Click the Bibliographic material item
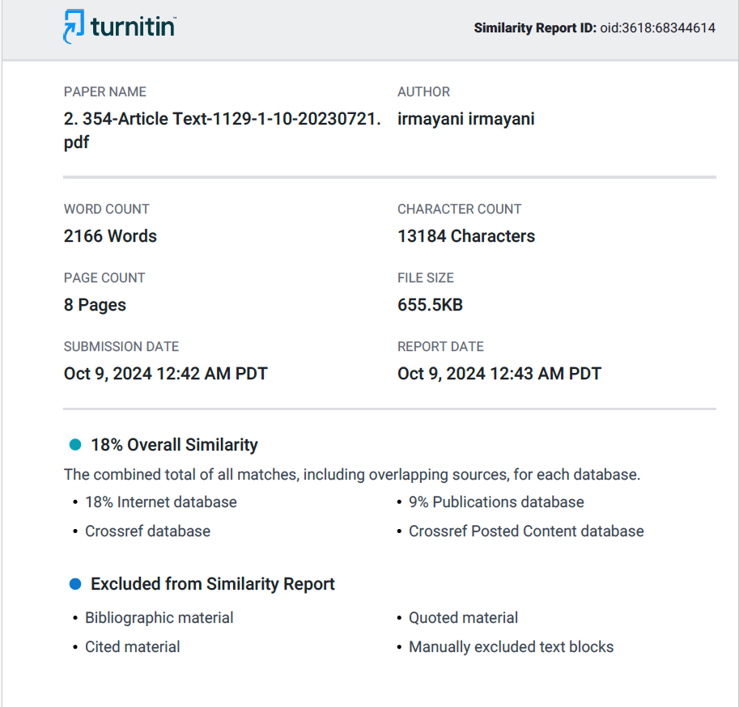The height and width of the screenshot is (707, 739). (159, 618)
